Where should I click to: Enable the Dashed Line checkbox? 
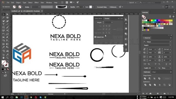click(x=95, y=37)
